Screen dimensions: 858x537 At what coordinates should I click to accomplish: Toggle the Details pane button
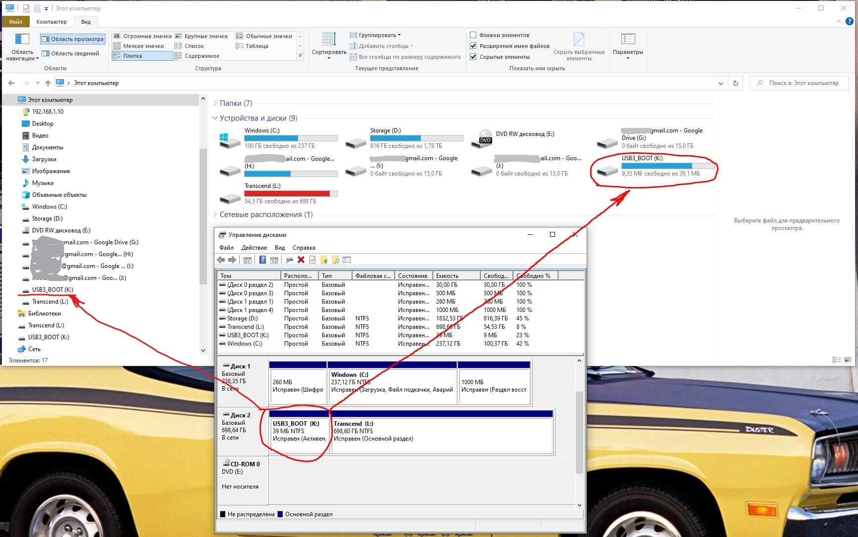coord(70,53)
